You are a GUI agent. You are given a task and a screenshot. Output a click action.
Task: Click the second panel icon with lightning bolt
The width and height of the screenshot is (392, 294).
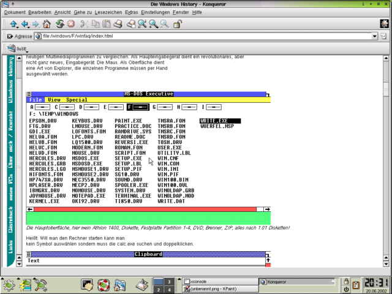tap(24, 285)
